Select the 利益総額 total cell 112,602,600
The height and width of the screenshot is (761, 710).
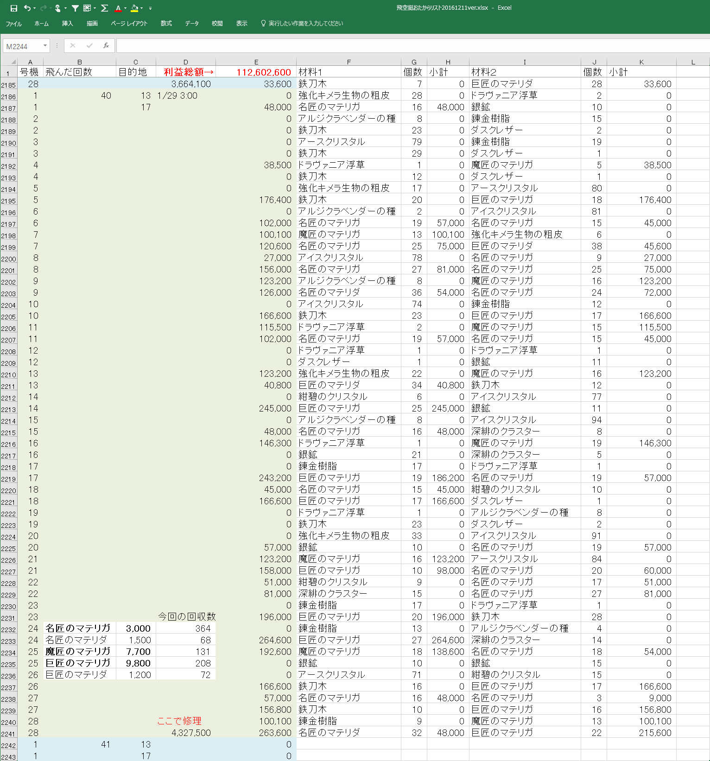256,72
